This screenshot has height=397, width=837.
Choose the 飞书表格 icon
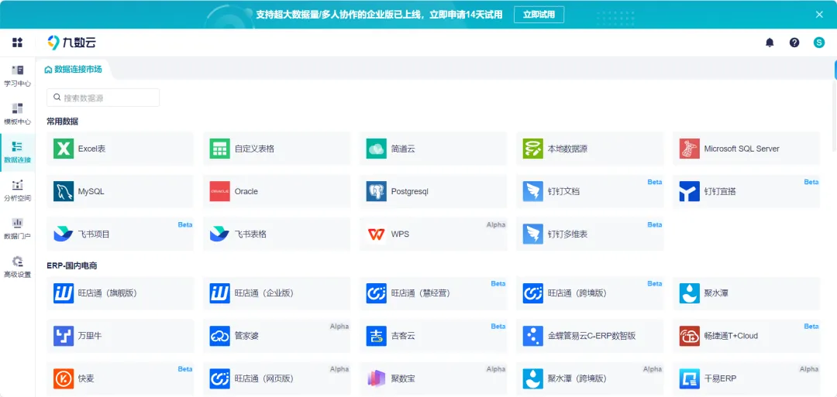point(219,234)
